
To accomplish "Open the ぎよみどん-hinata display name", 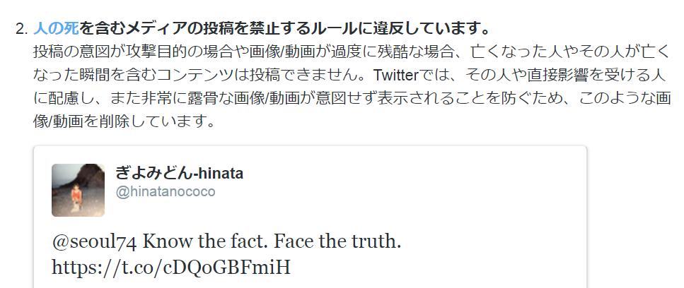I will click(x=179, y=174).
